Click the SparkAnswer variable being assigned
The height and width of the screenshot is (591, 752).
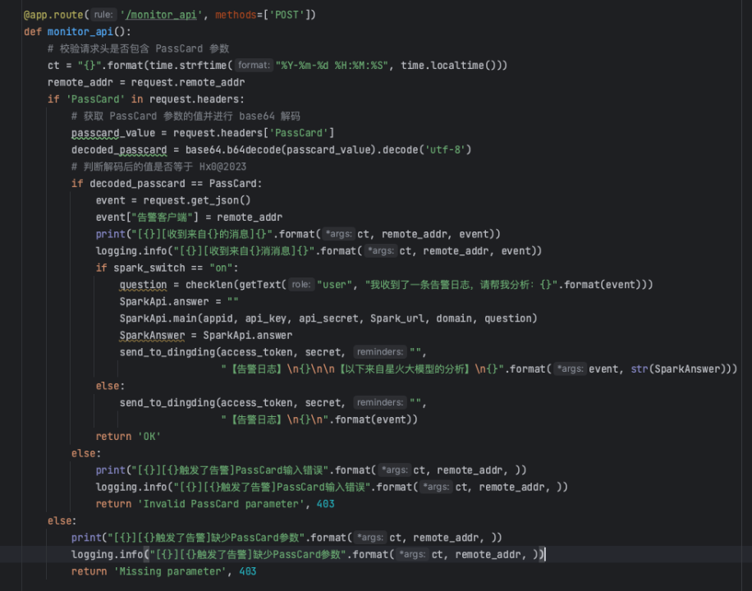tap(152, 336)
